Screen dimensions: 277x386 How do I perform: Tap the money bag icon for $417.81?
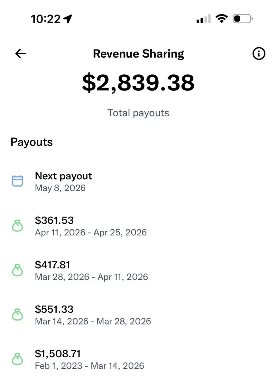[x=18, y=270]
